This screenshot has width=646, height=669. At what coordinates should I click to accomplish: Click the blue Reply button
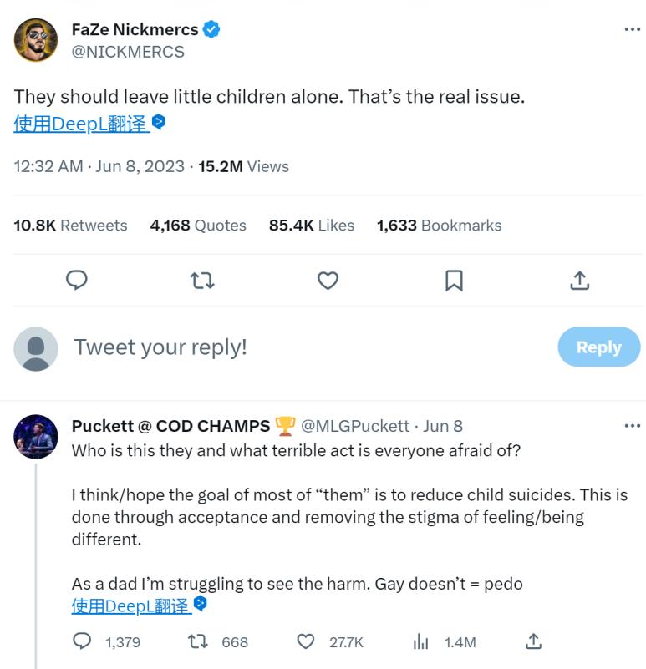pyautogui.click(x=598, y=347)
